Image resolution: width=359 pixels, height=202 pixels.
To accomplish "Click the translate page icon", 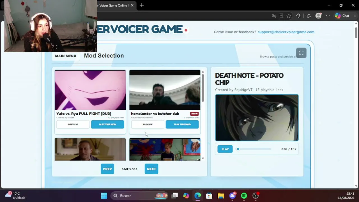I will pos(274,16).
